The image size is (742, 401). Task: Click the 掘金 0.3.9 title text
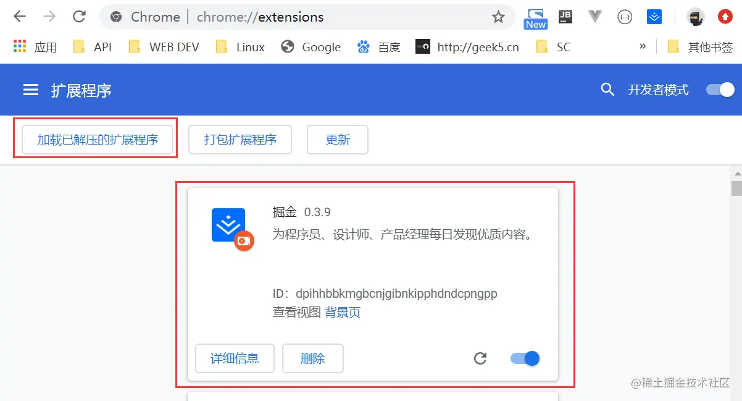(x=301, y=212)
